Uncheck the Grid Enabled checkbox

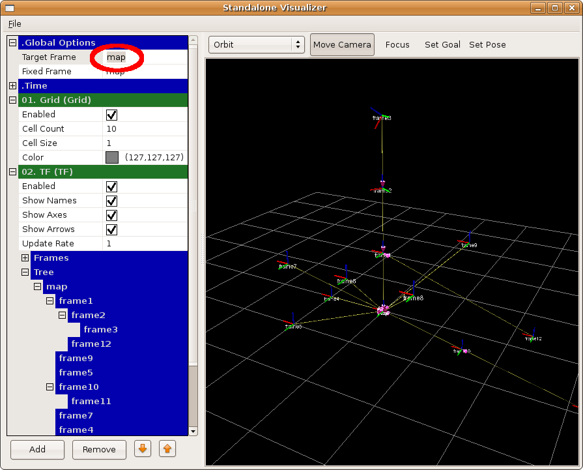coord(111,115)
